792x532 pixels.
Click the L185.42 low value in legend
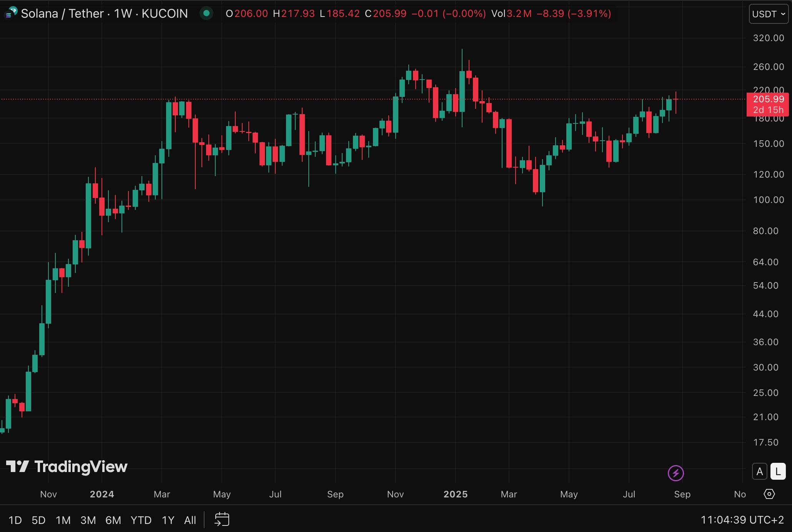point(340,13)
